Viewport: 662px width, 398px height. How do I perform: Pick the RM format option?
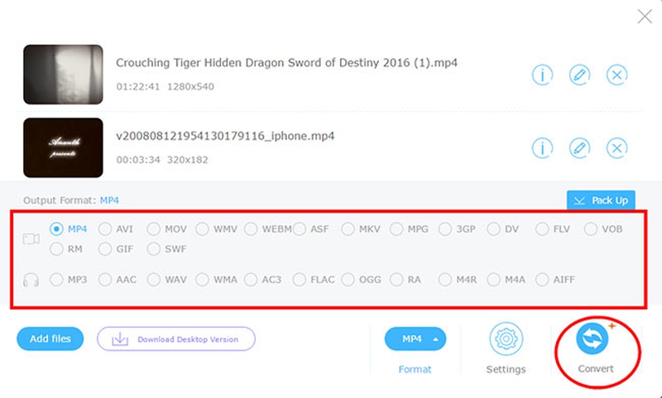click(56, 249)
